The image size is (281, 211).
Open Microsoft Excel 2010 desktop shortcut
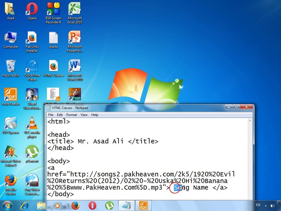click(75, 8)
